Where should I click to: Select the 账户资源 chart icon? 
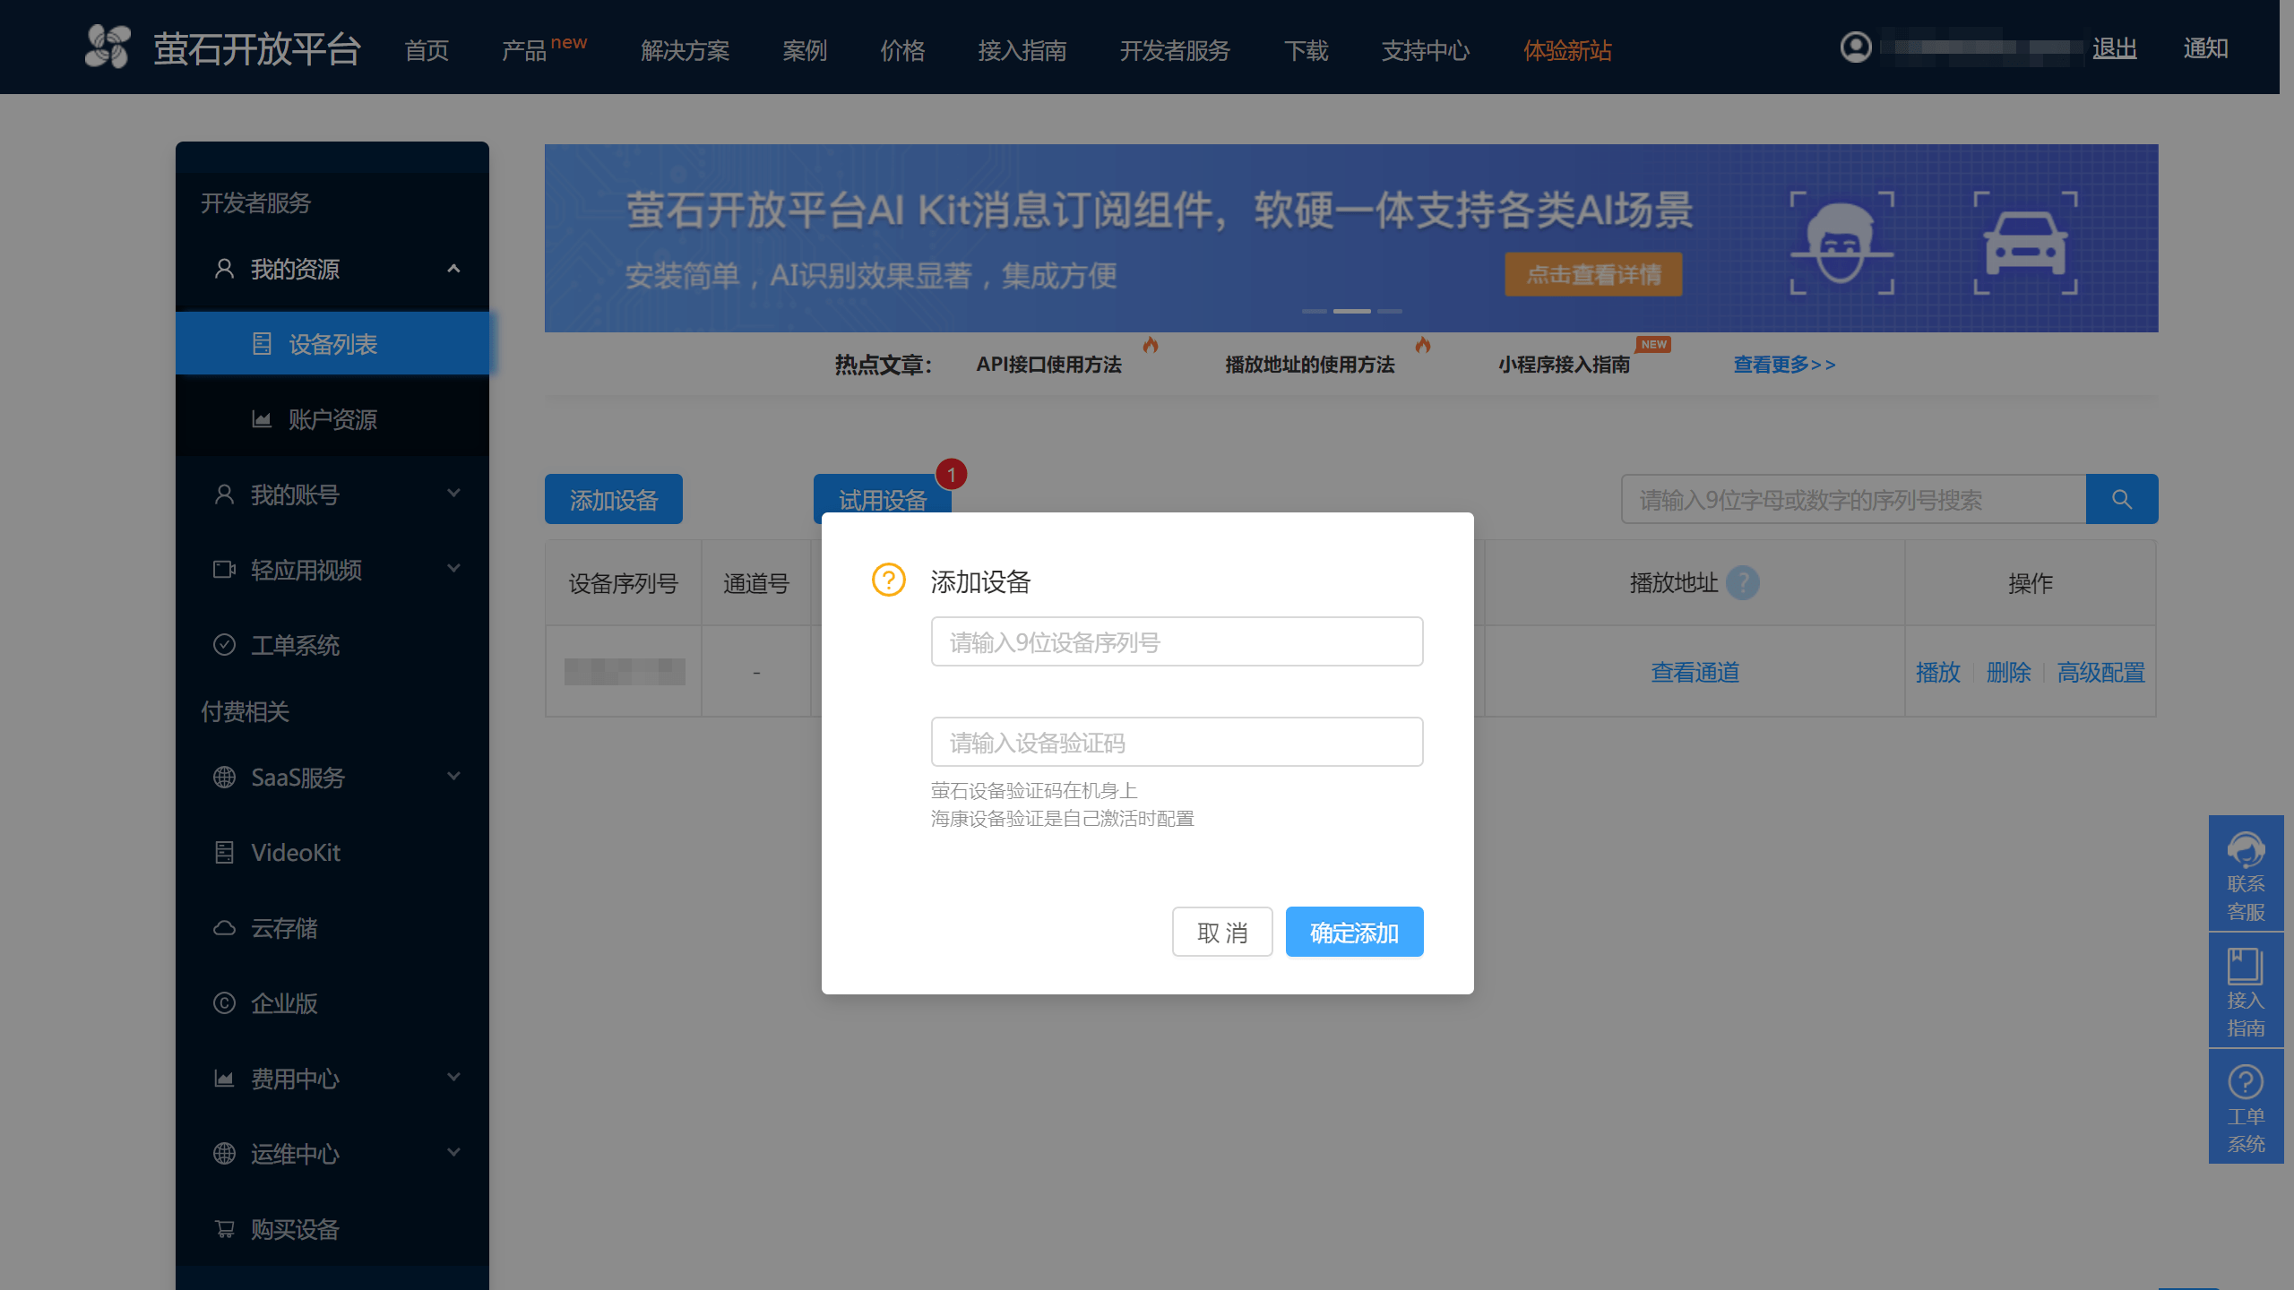[261, 418]
